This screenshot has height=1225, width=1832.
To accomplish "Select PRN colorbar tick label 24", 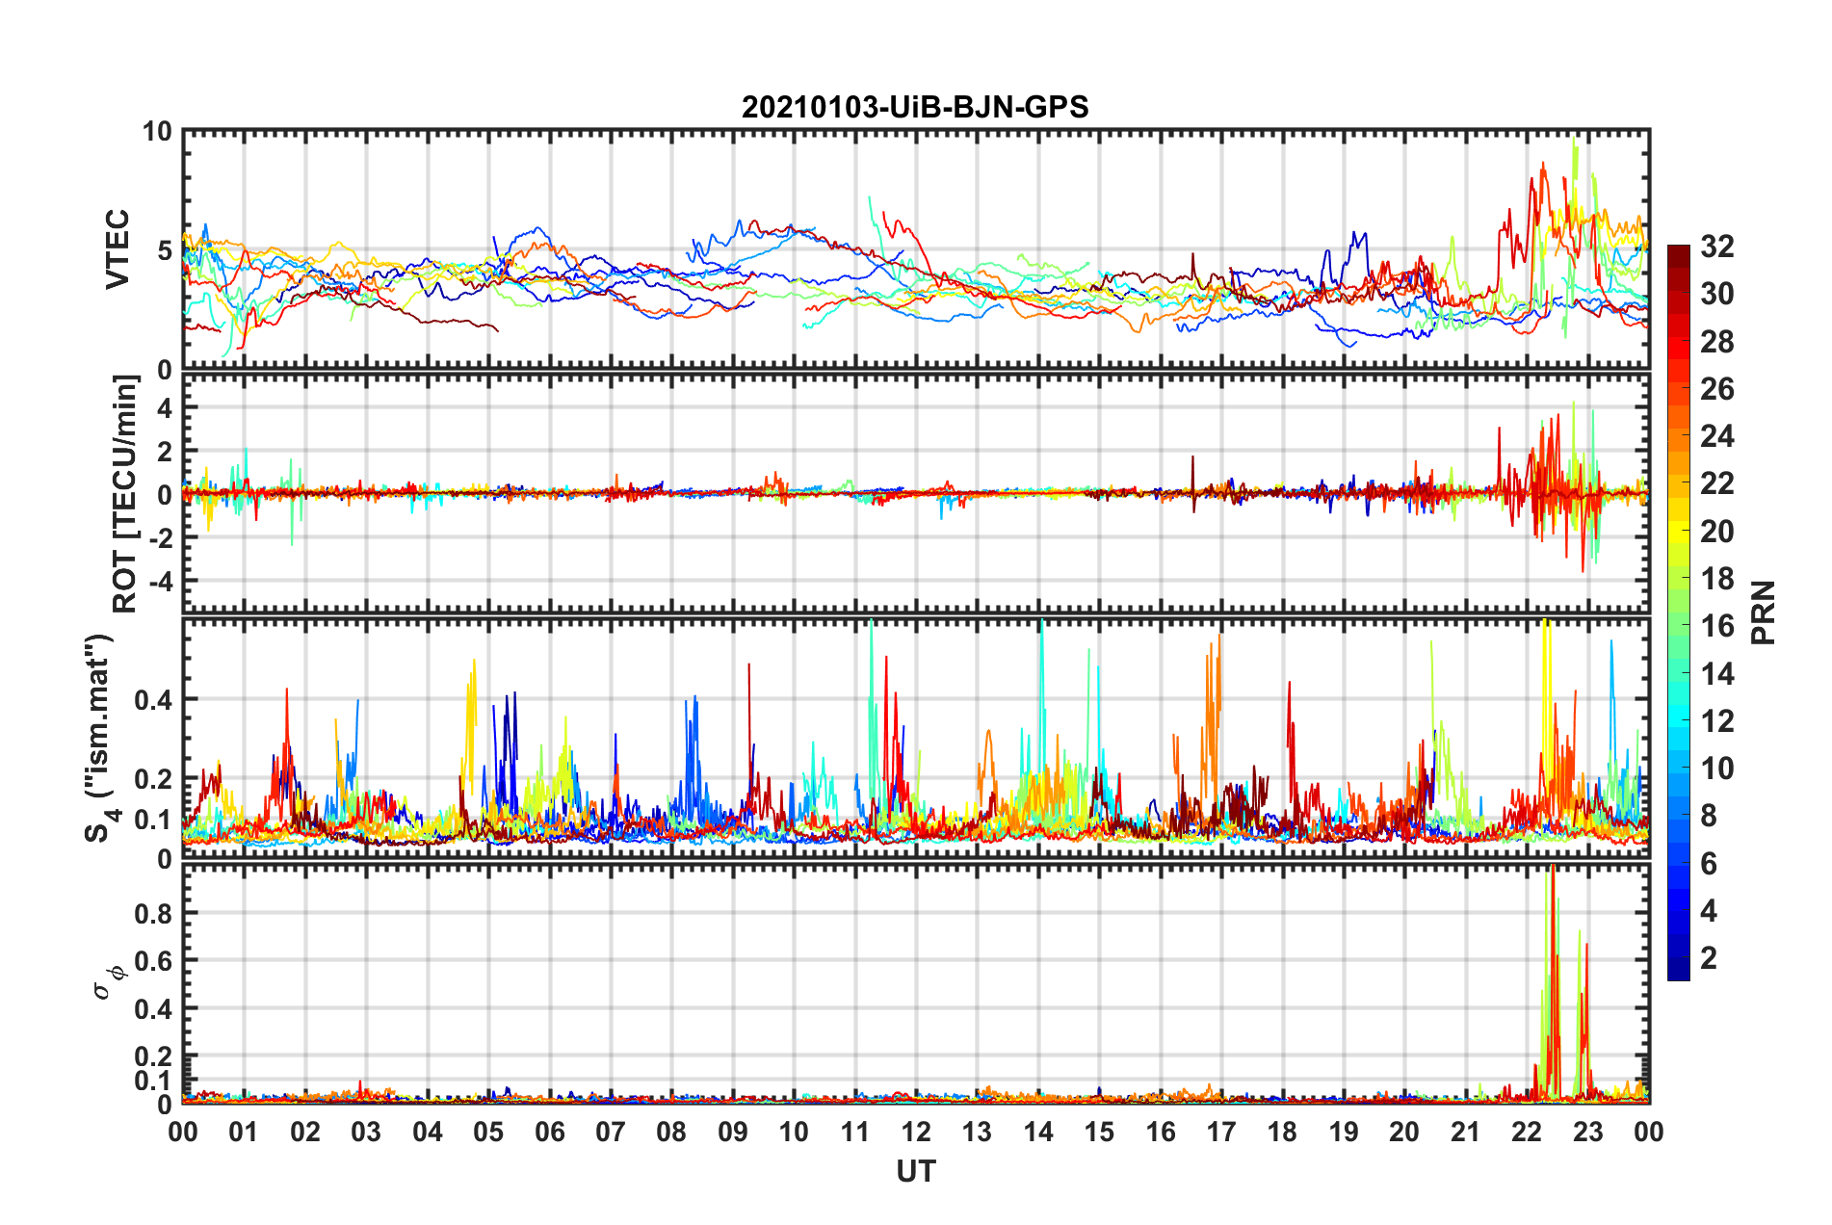I will (x=1716, y=436).
